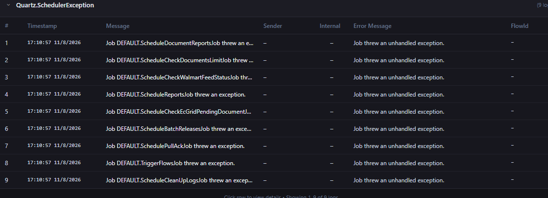The height and width of the screenshot is (198, 548).
Task: Open the ScheduleCleanUpLogsJob log message
Action: click(x=179, y=180)
